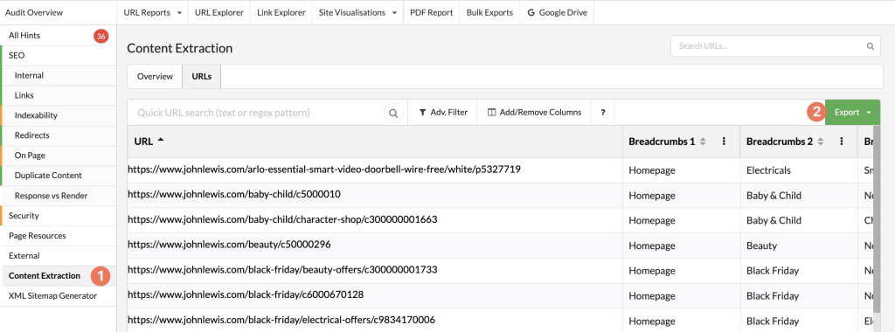This screenshot has width=895, height=332.
Task: Open URL Explorer
Action: 219,12
